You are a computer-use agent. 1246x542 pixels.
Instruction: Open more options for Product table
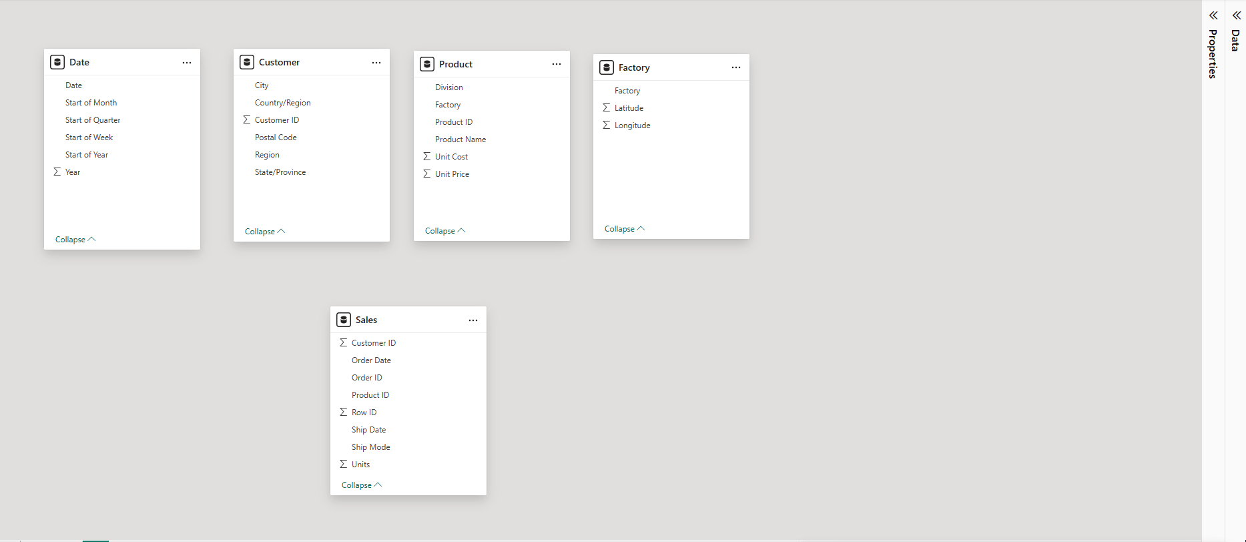coord(557,64)
